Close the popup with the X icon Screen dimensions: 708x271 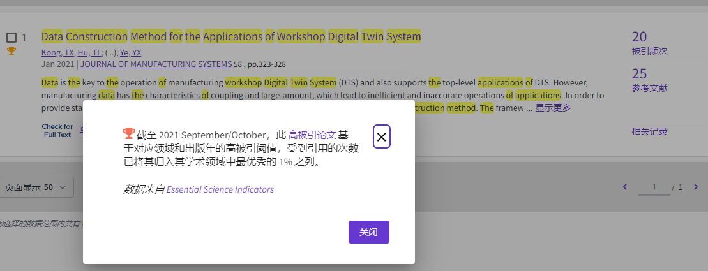click(381, 136)
